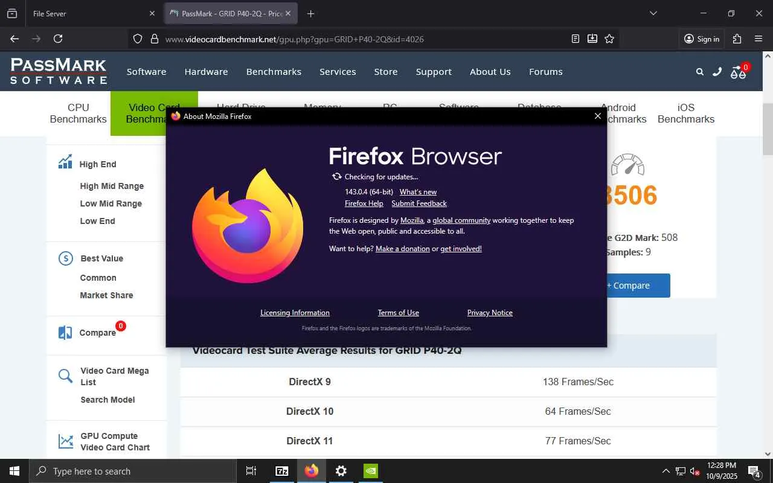Open Firefox View from the tab bar
The image size is (773, 483).
(x=12, y=13)
